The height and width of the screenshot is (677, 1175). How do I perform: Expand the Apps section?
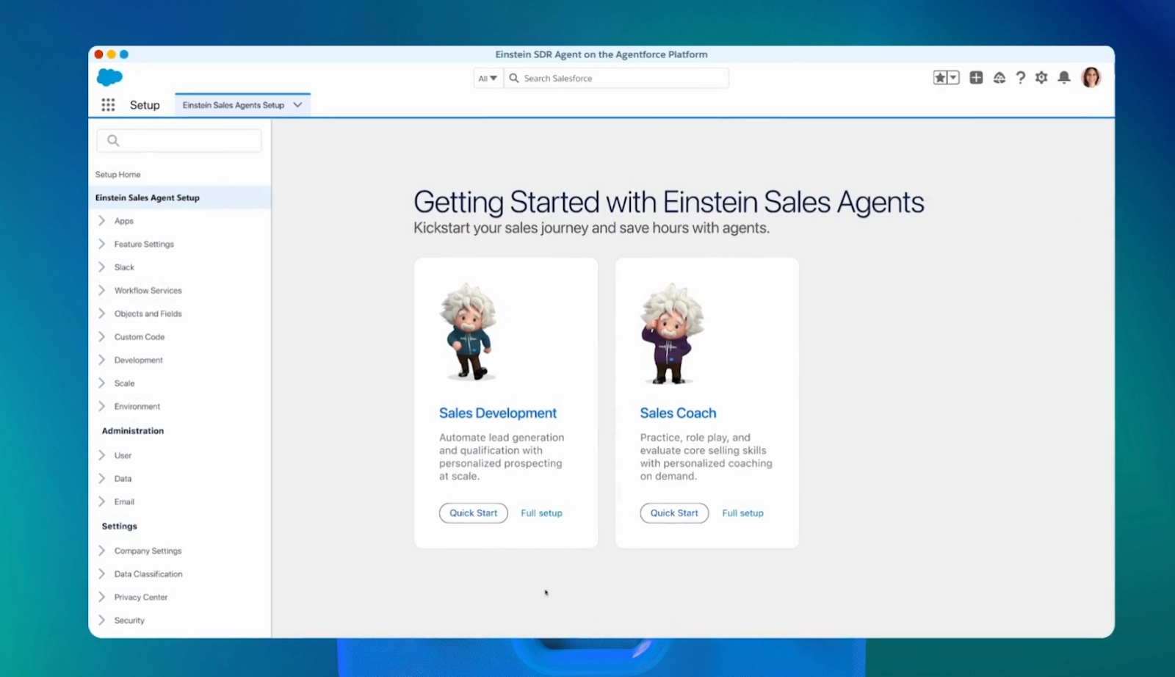102,220
